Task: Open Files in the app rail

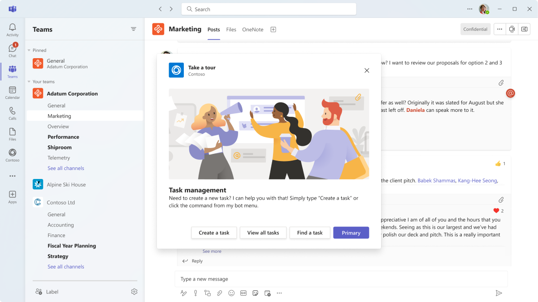Action: 13,134
